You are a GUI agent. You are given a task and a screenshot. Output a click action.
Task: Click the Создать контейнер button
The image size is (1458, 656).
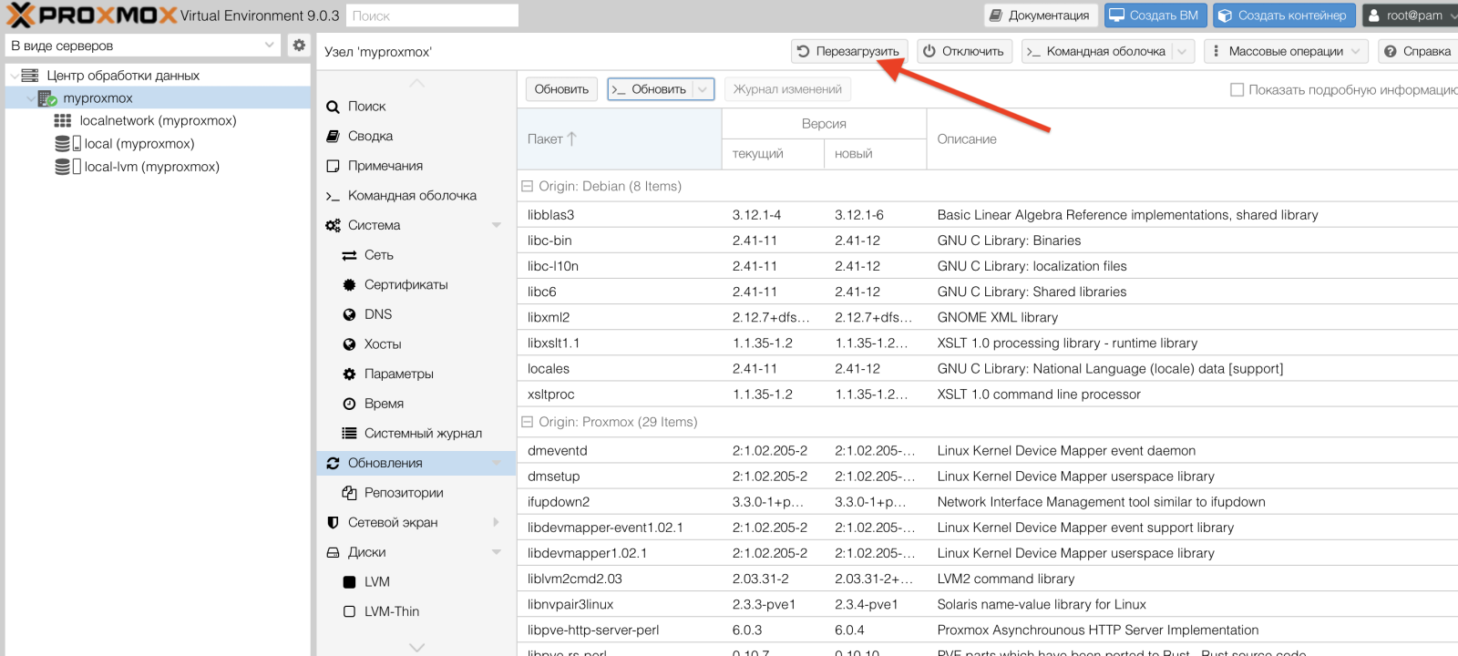(x=1284, y=15)
